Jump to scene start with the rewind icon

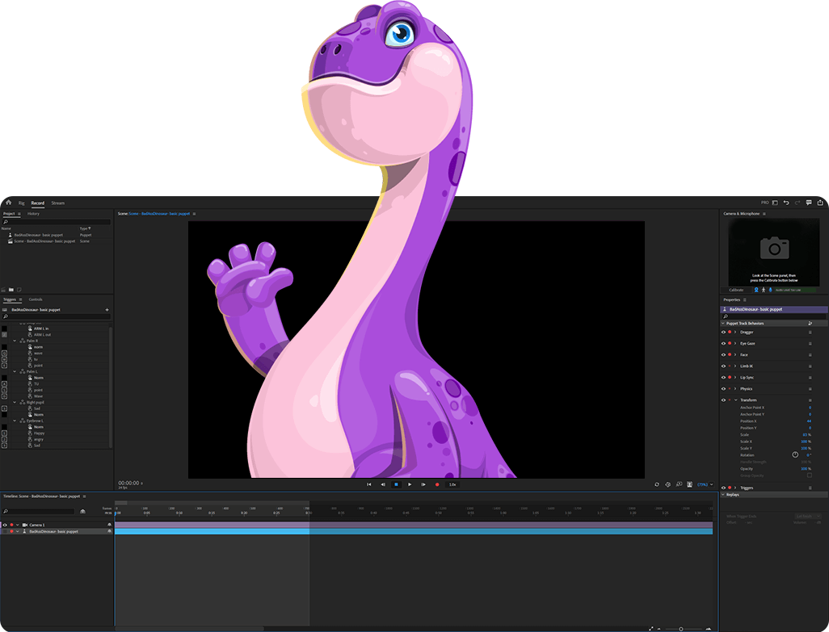click(369, 484)
